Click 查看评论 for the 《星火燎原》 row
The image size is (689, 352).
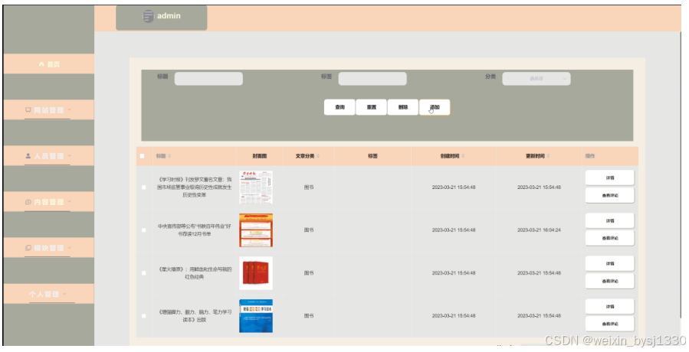(x=610, y=281)
